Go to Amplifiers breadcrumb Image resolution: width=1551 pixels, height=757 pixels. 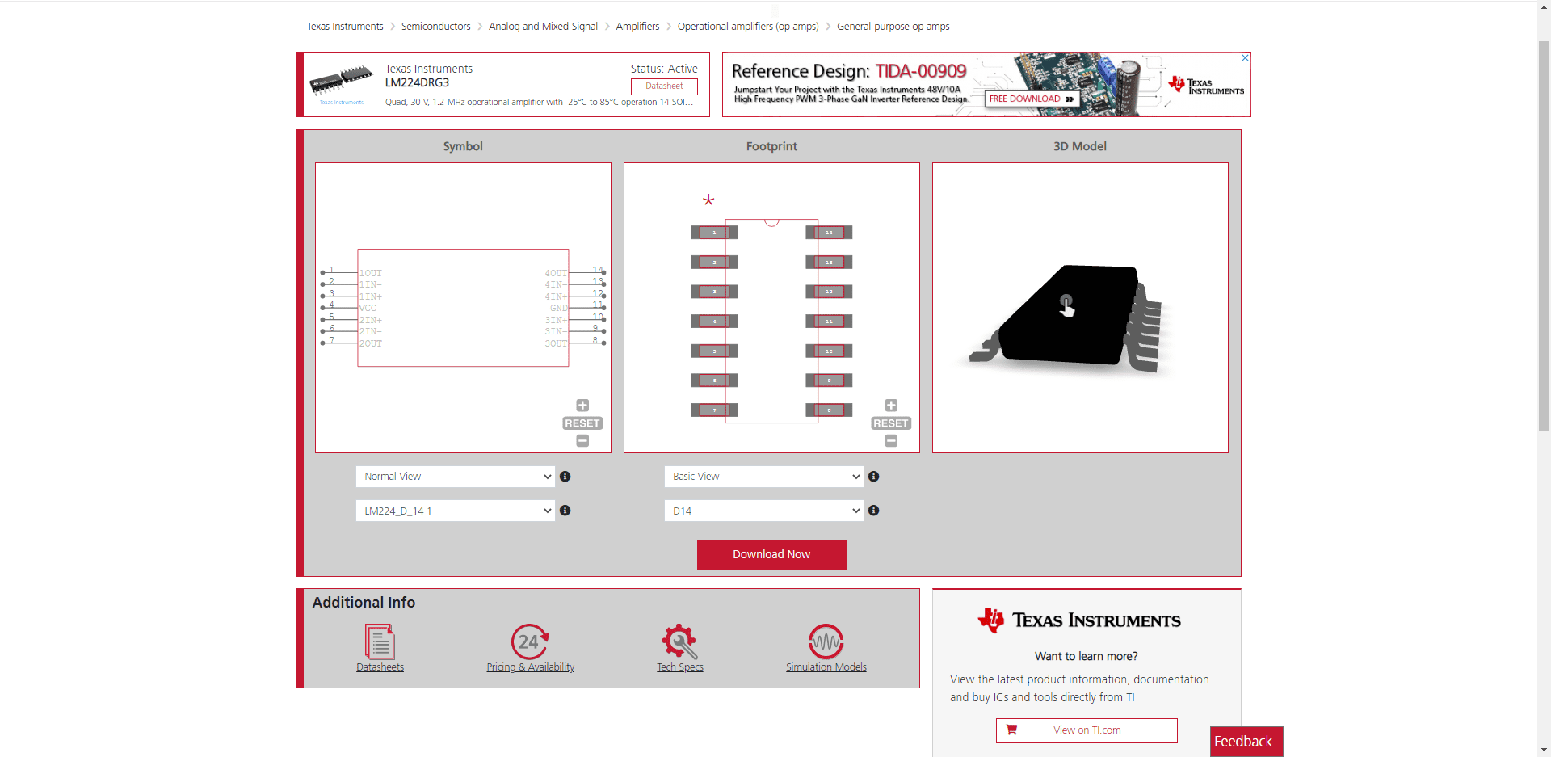[637, 27]
